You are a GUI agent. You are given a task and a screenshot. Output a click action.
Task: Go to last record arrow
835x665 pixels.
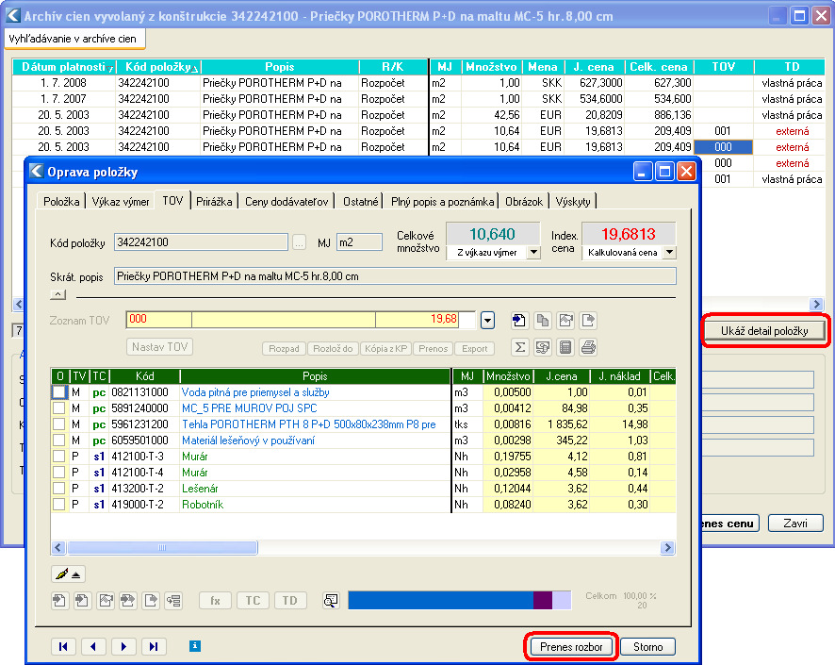pyautogui.click(x=154, y=646)
